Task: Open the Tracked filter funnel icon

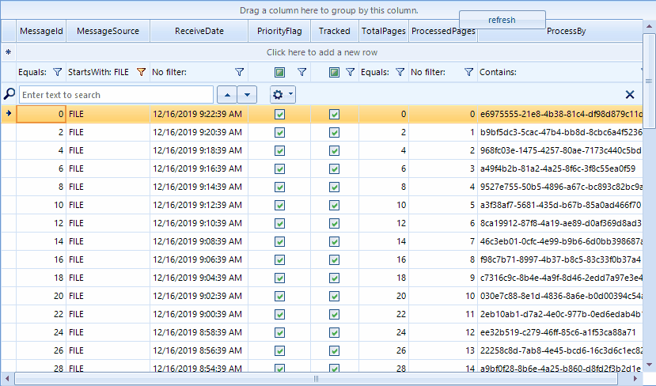Action: pyautogui.click(x=351, y=72)
